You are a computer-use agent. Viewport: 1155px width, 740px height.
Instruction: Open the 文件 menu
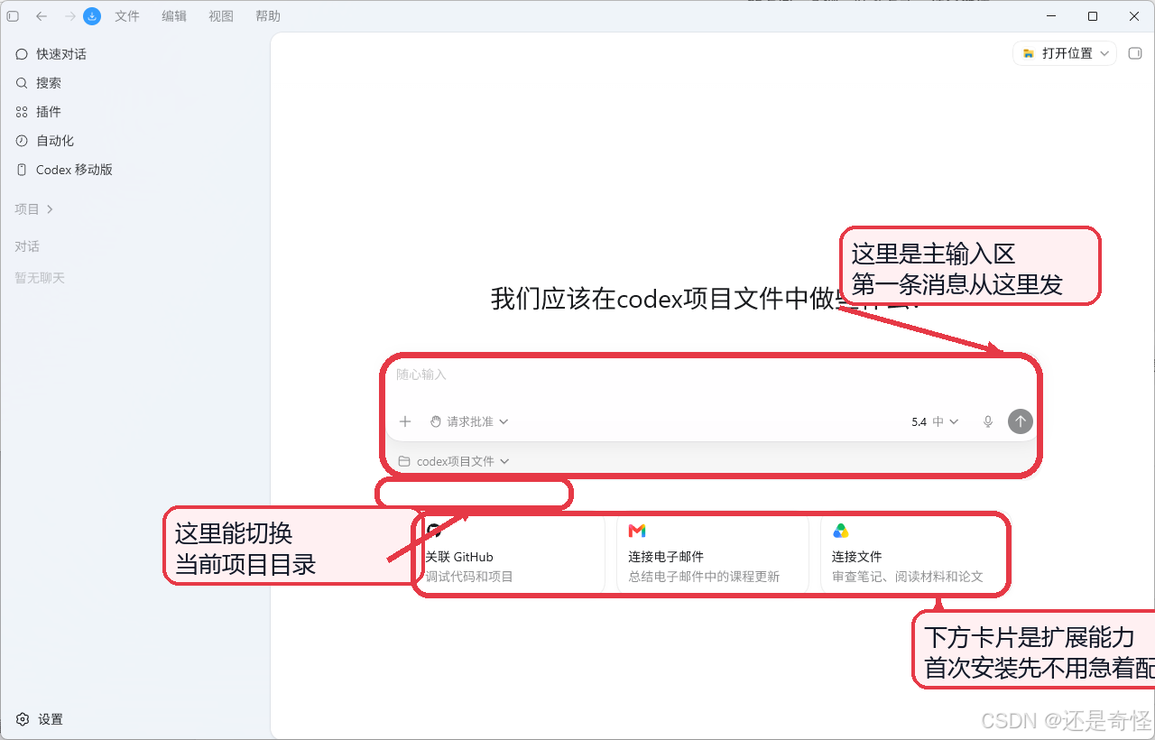click(x=127, y=16)
